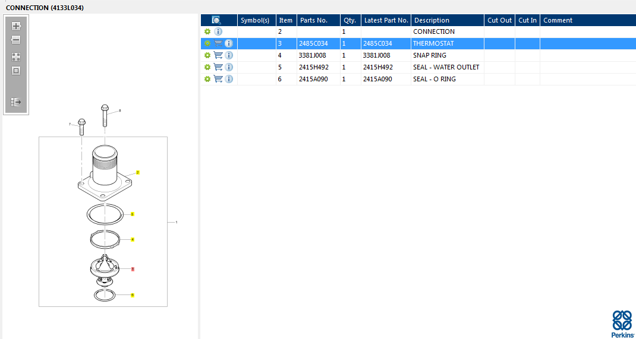This screenshot has height=339, width=636.
Task: Click bolt callout 8 on diagram
Action: [x=119, y=110]
